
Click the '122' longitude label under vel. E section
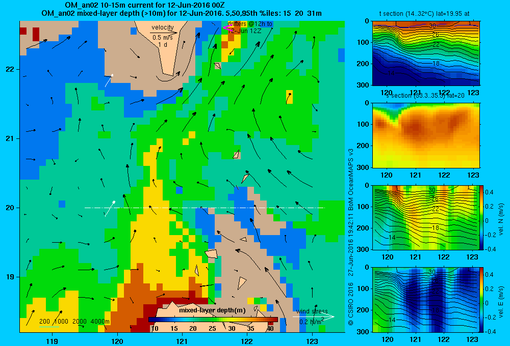[x=444, y=339]
